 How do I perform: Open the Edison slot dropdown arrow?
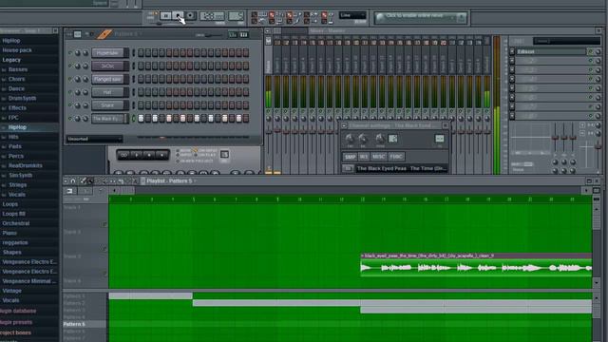(x=512, y=51)
